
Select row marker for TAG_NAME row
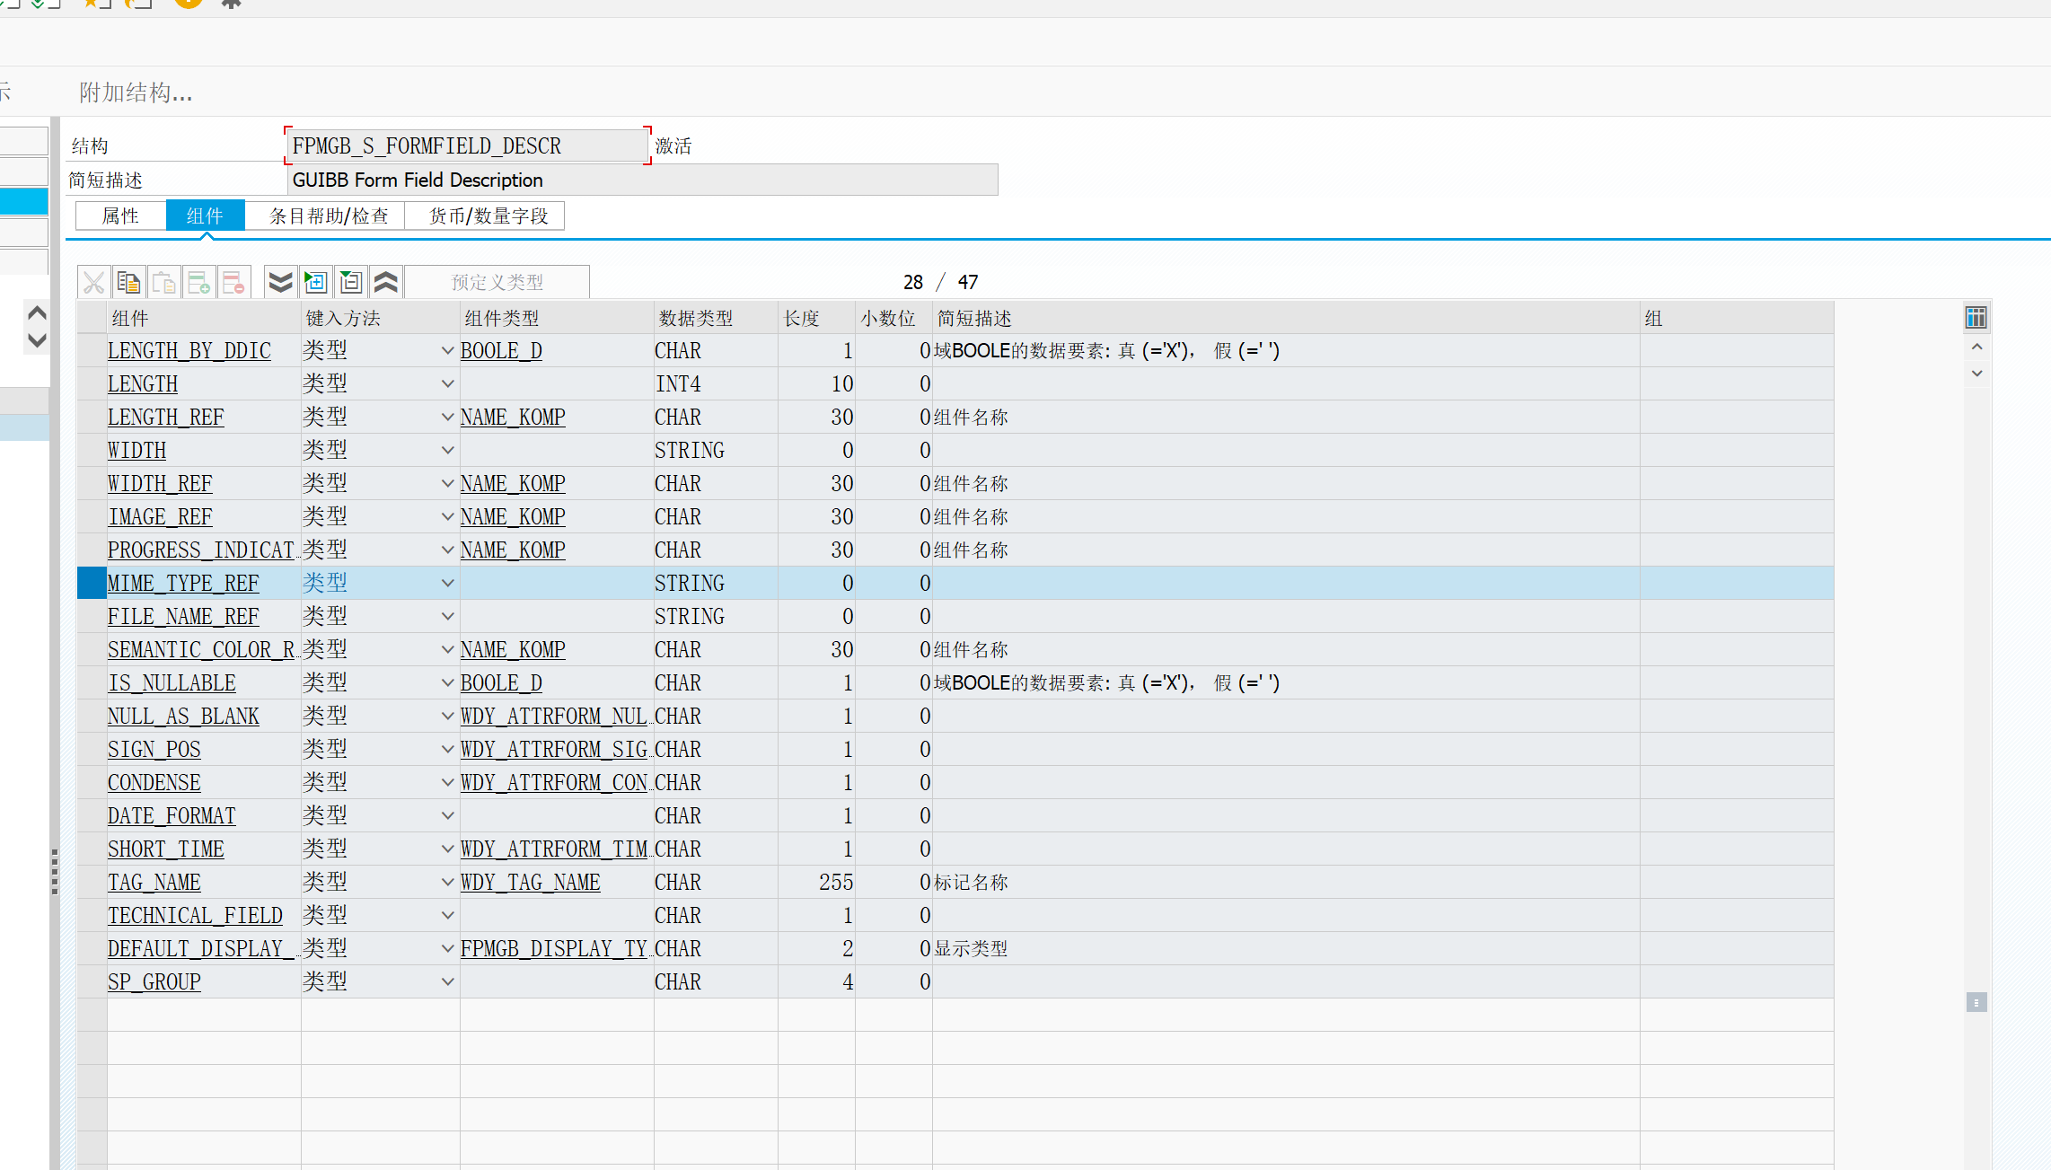pyautogui.click(x=92, y=883)
